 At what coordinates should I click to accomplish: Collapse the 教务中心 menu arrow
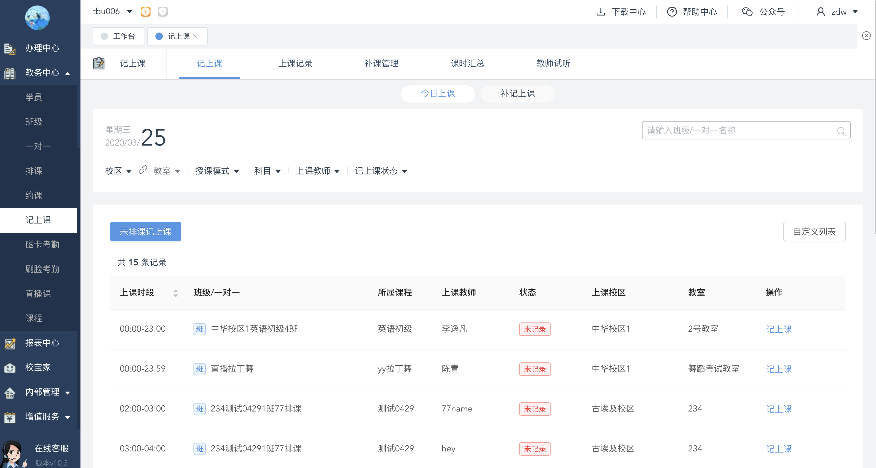pos(68,73)
